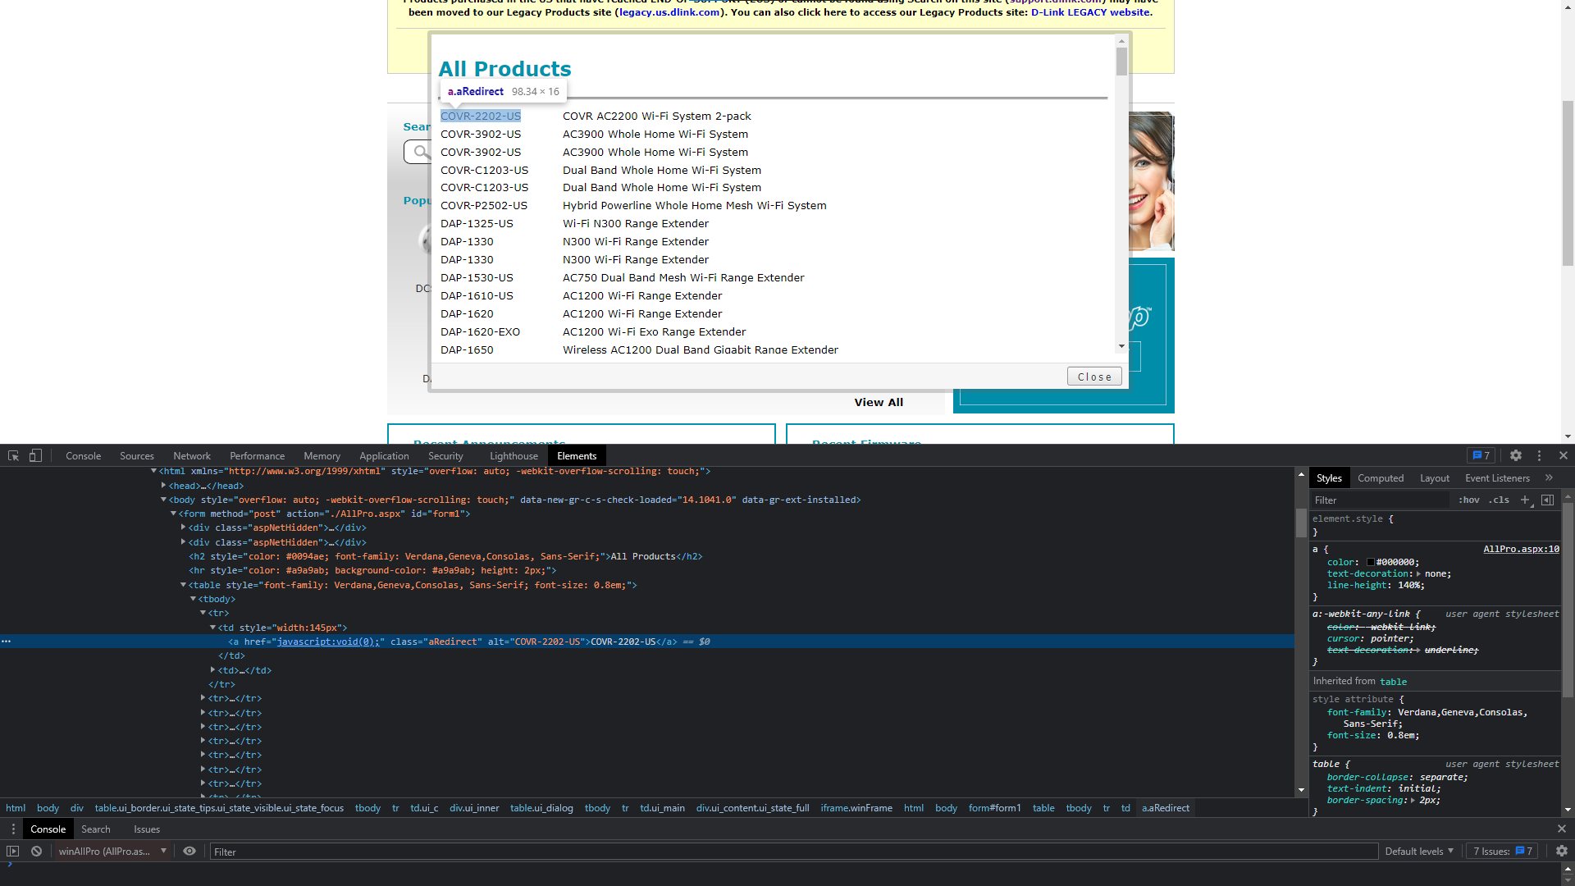1575x886 pixels.
Task: Open the Issues drawer tab
Action: point(147,829)
